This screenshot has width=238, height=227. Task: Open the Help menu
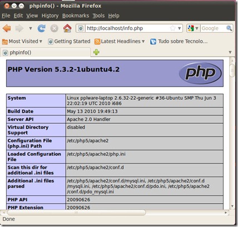pyautogui.click(x=113, y=16)
